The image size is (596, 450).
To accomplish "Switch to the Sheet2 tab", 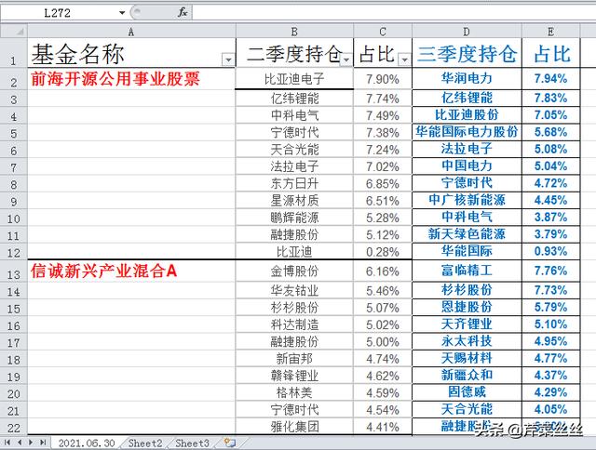I will 145,443.
